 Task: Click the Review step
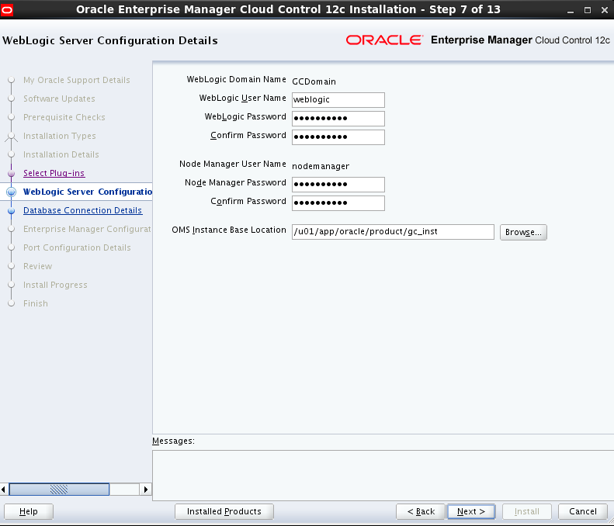37,266
